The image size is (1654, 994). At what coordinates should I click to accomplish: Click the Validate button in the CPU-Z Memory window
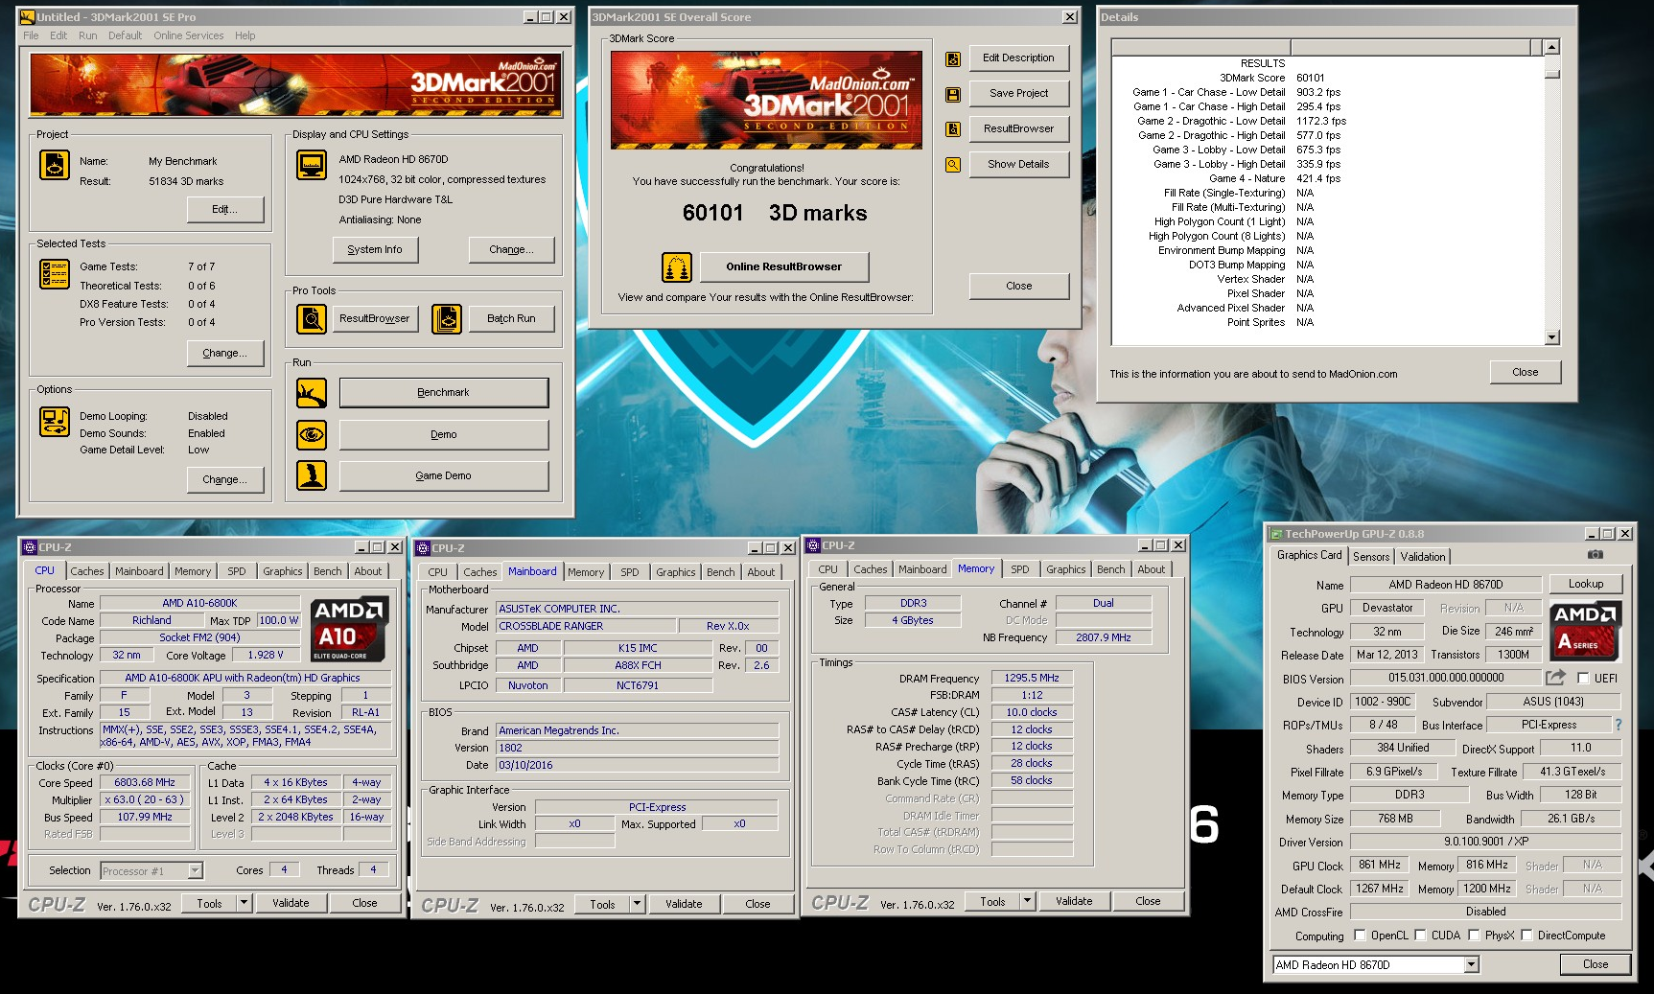click(x=1074, y=901)
